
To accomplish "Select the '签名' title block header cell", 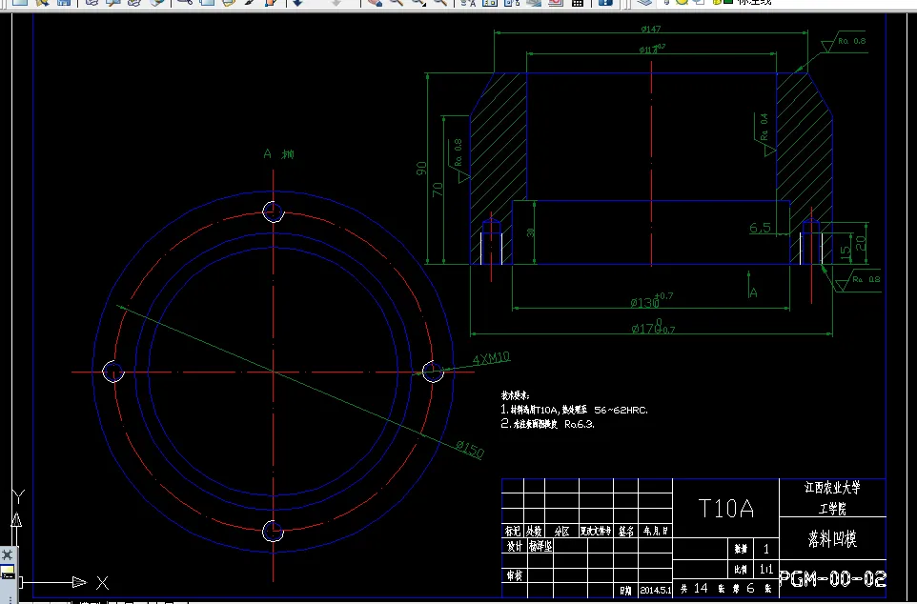I will coord(625,531).
